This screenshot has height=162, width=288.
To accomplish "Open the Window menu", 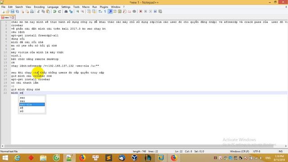I will 116,7.
